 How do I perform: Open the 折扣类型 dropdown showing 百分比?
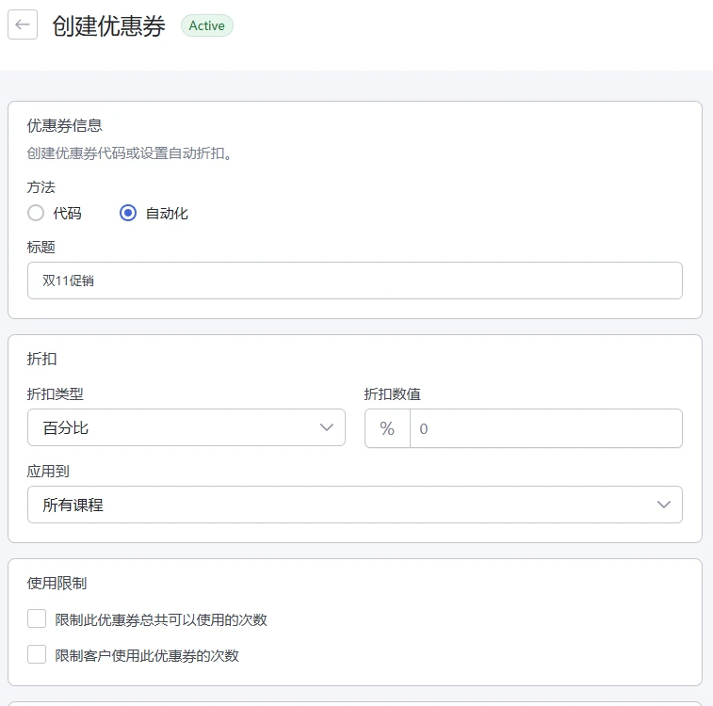coord(186,427)
